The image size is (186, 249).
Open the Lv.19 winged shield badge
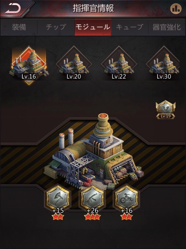pyautogui.click(x=166, y=110)
